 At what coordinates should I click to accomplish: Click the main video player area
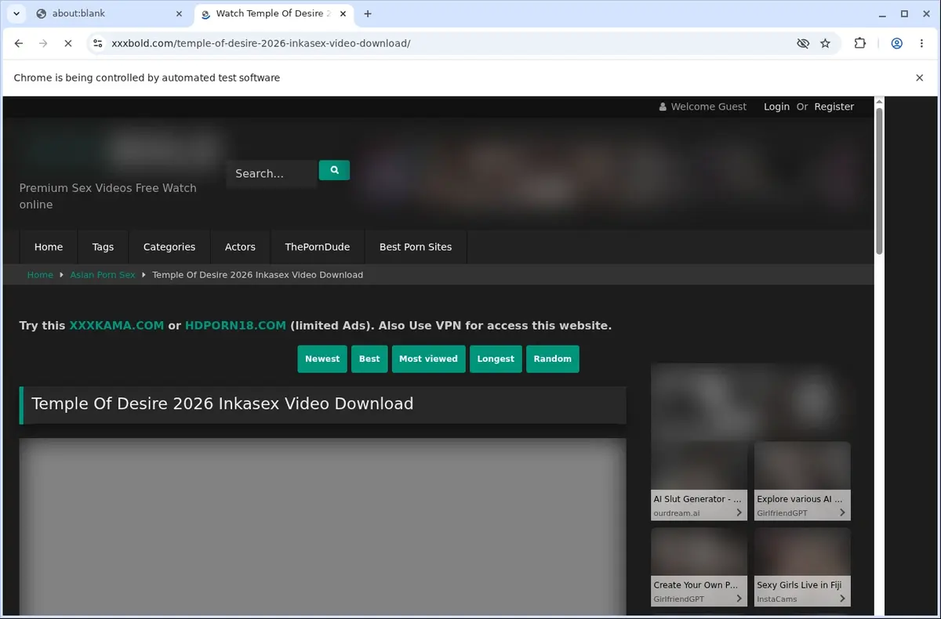pos(323,527)
